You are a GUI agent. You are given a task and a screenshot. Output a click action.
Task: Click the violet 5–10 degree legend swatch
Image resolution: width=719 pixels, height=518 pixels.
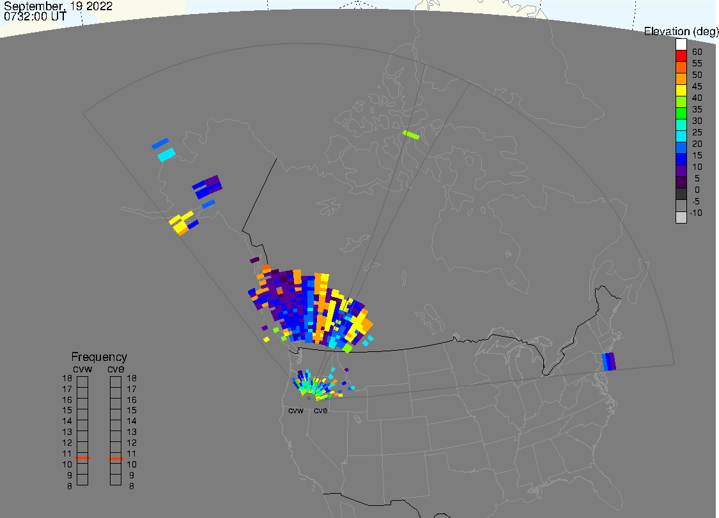pos(681,171)
